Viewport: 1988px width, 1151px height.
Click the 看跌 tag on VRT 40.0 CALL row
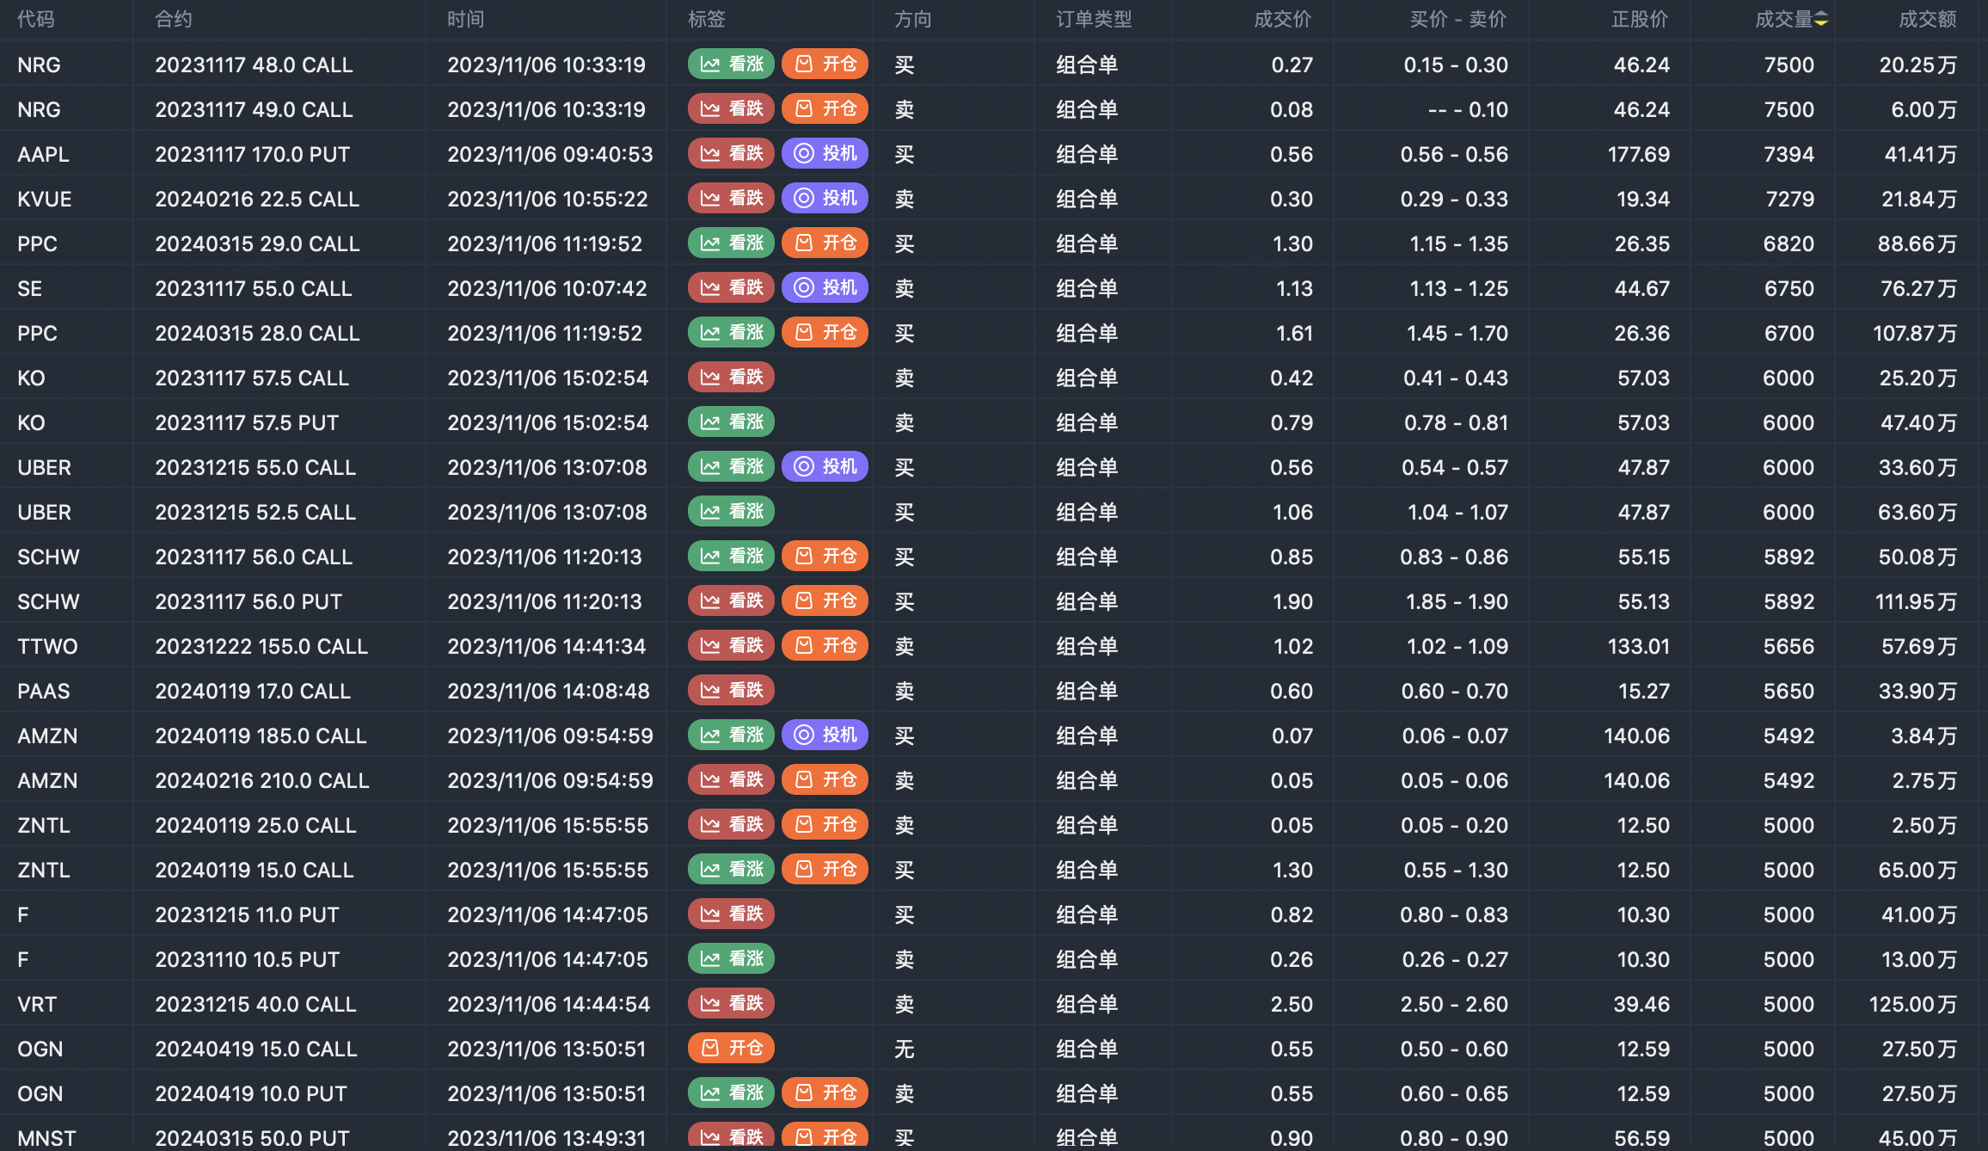[x=732, y=1004]
